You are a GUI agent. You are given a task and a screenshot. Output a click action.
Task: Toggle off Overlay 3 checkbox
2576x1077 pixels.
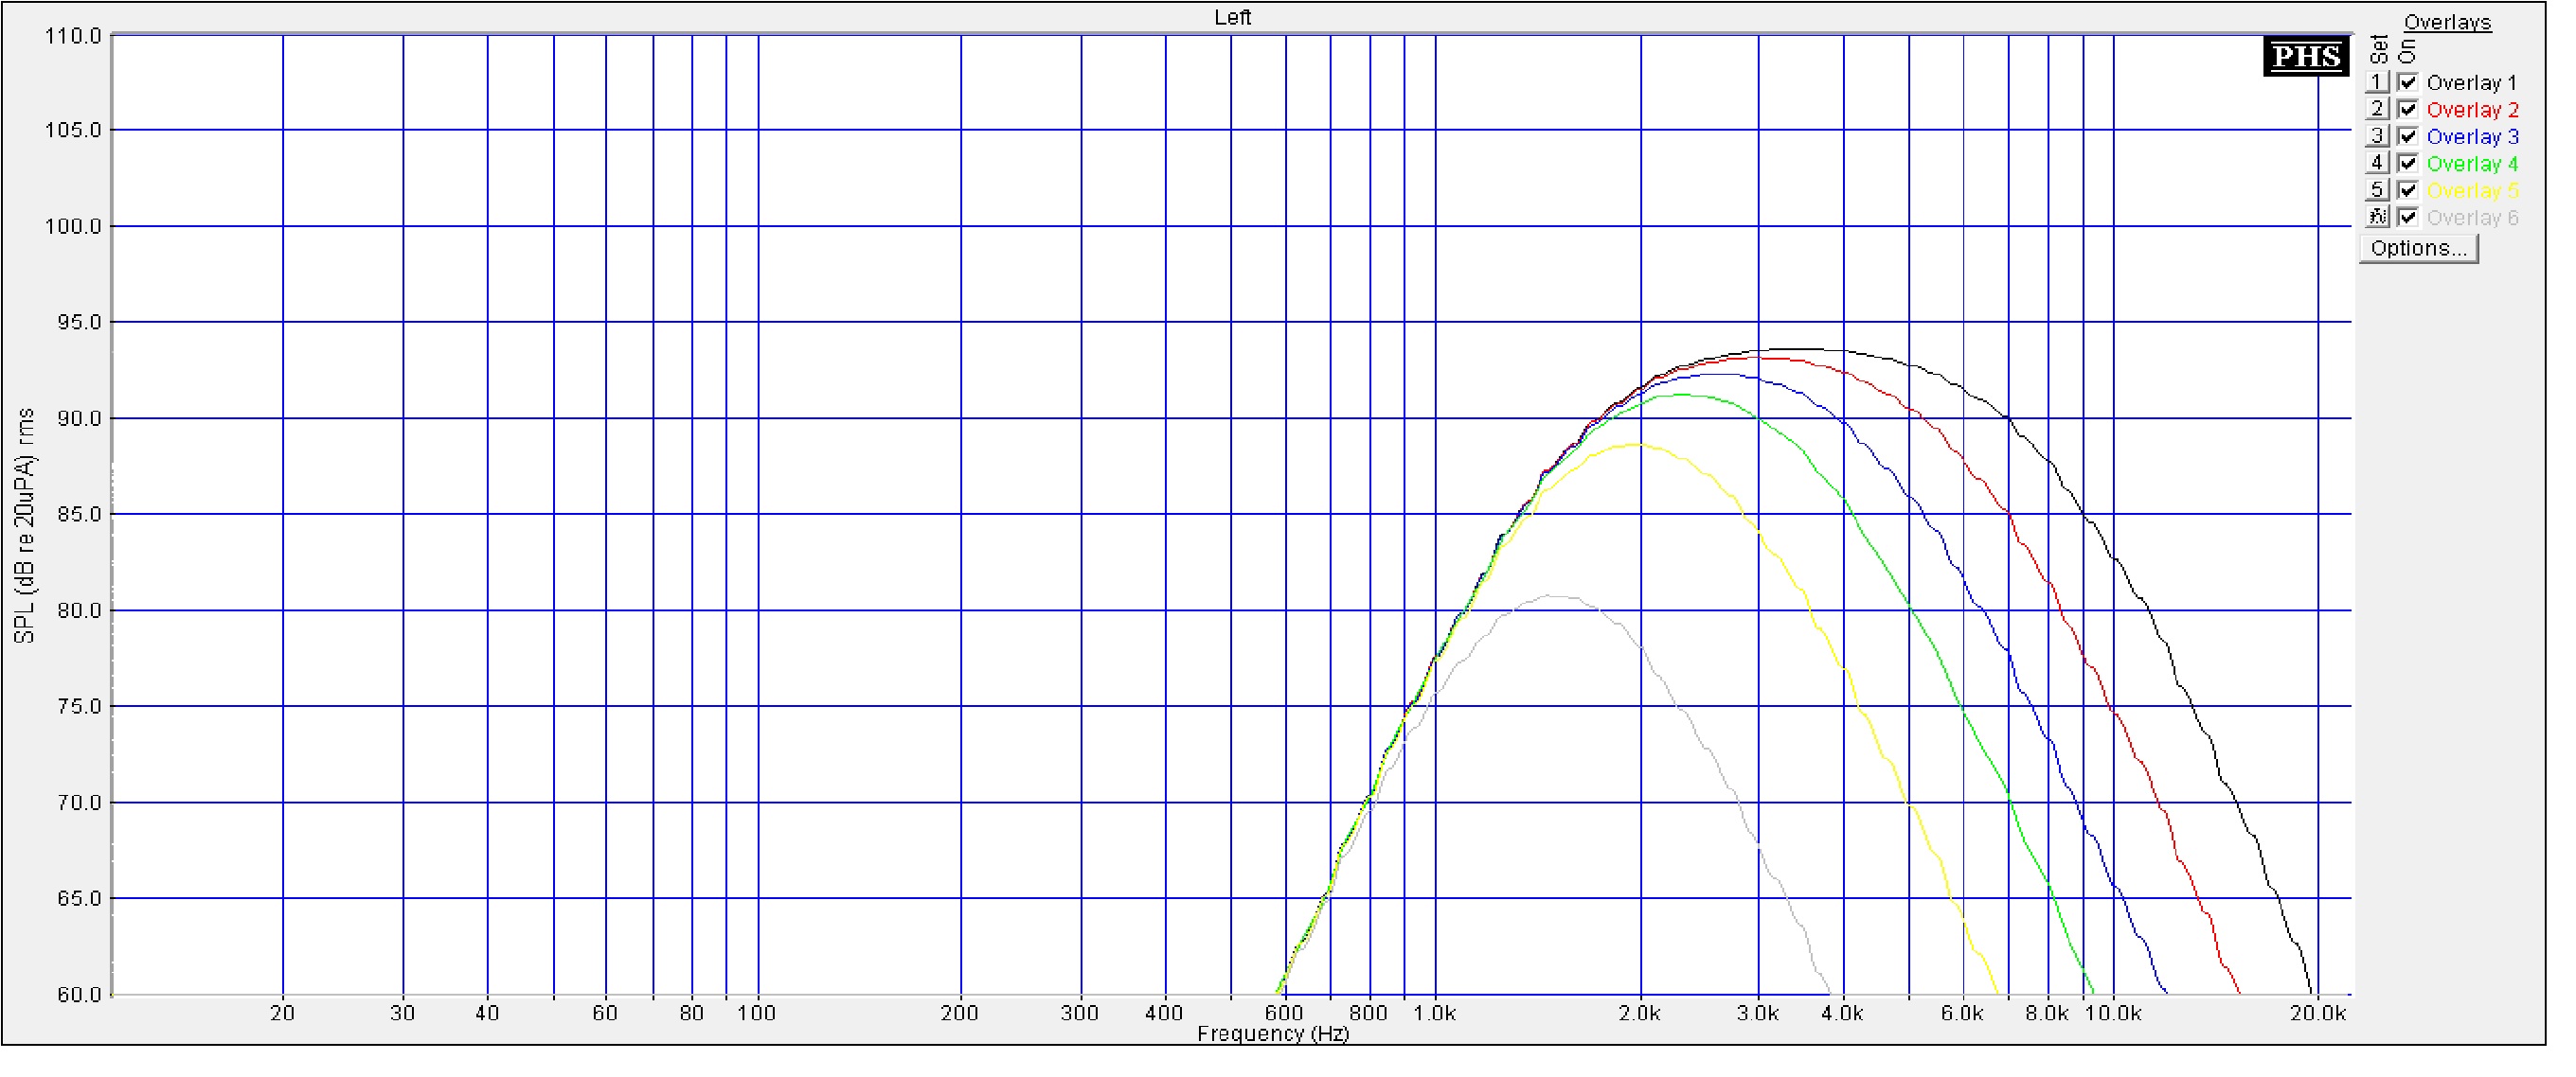pyautogui.click(x=2408, y=137)
